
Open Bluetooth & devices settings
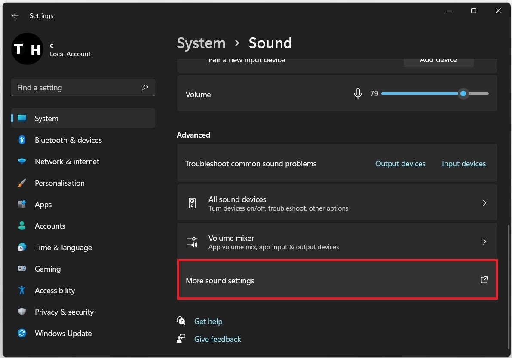point(68,140)
